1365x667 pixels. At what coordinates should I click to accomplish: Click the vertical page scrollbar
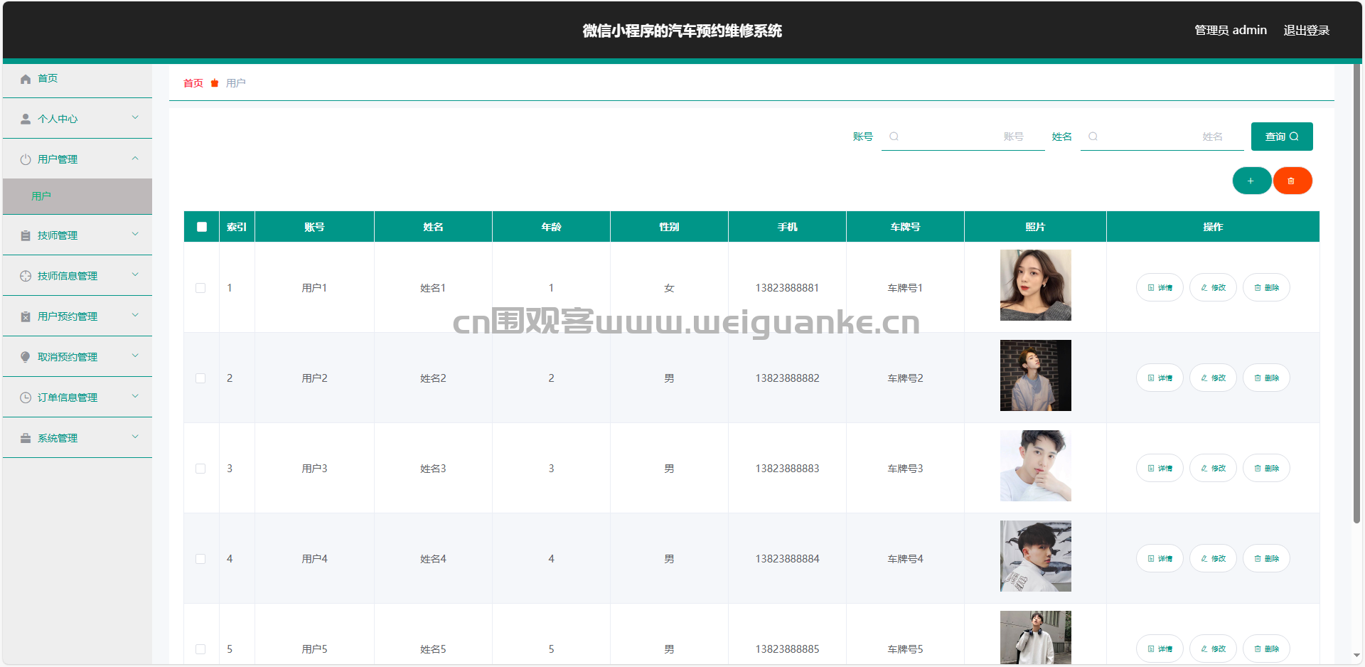[x=1357, y=294]
